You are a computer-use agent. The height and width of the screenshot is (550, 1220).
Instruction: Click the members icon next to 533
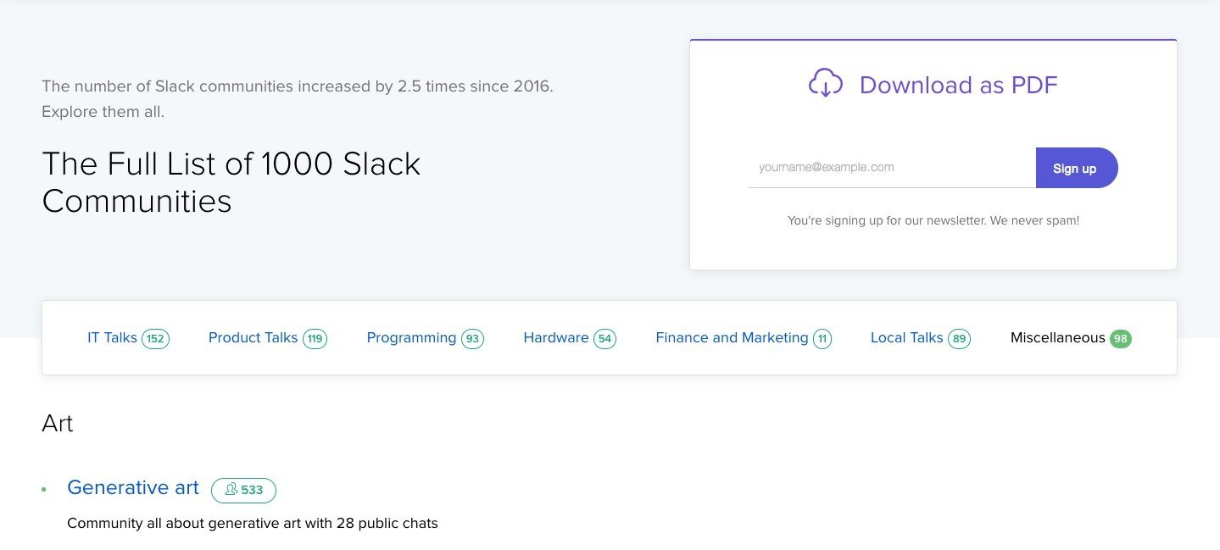231,490
